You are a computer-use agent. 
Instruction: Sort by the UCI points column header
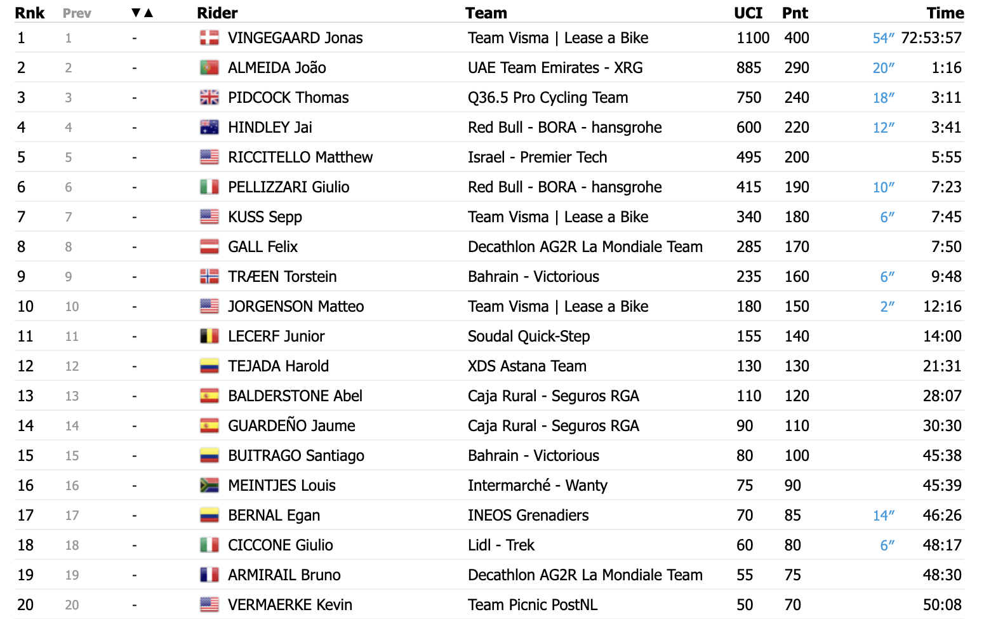[748, 13]
